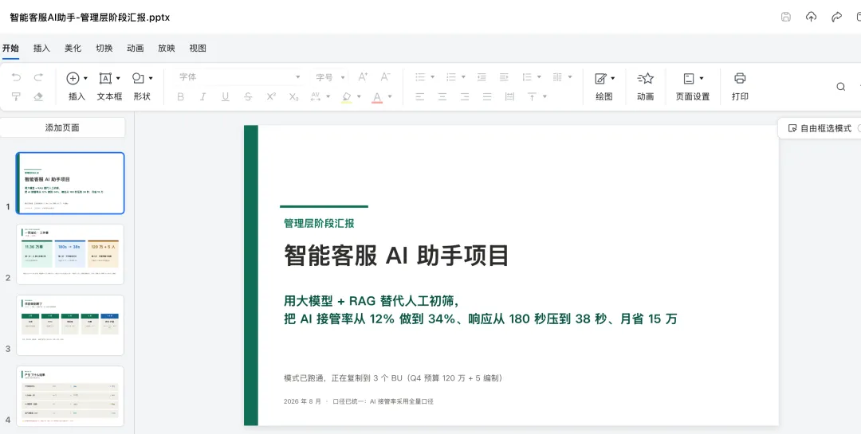
Task: Click the 添加页面 button
Action: pyautogui.click(x=63, y=128)
